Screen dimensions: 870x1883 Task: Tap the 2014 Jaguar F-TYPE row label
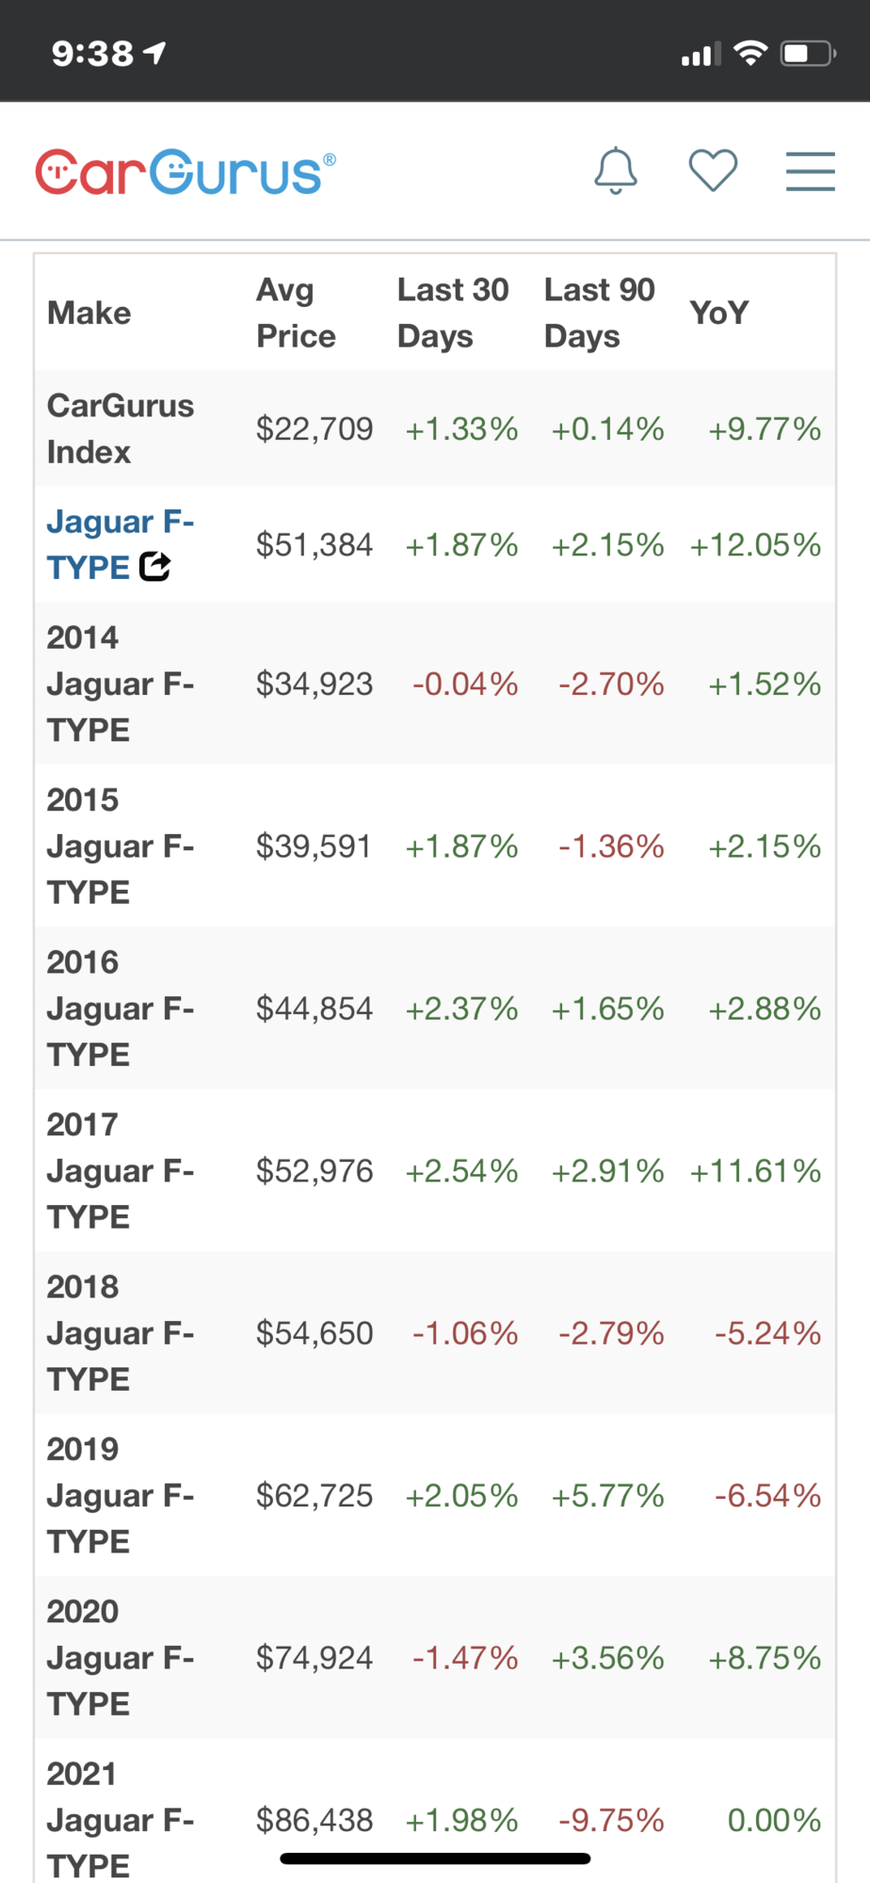(x=120, y=684)
